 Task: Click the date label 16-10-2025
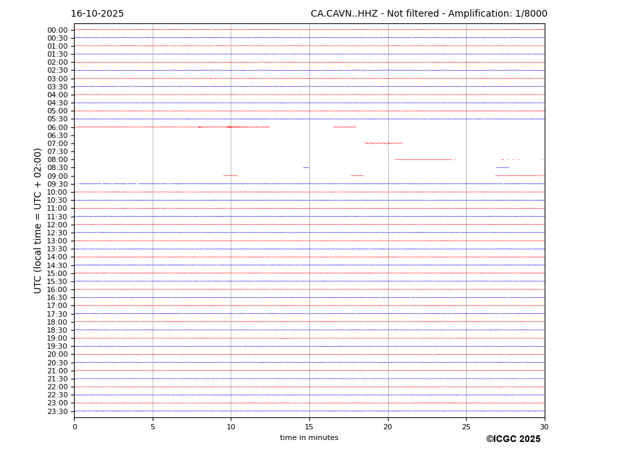pyautogui.click(x=97, y=14)
